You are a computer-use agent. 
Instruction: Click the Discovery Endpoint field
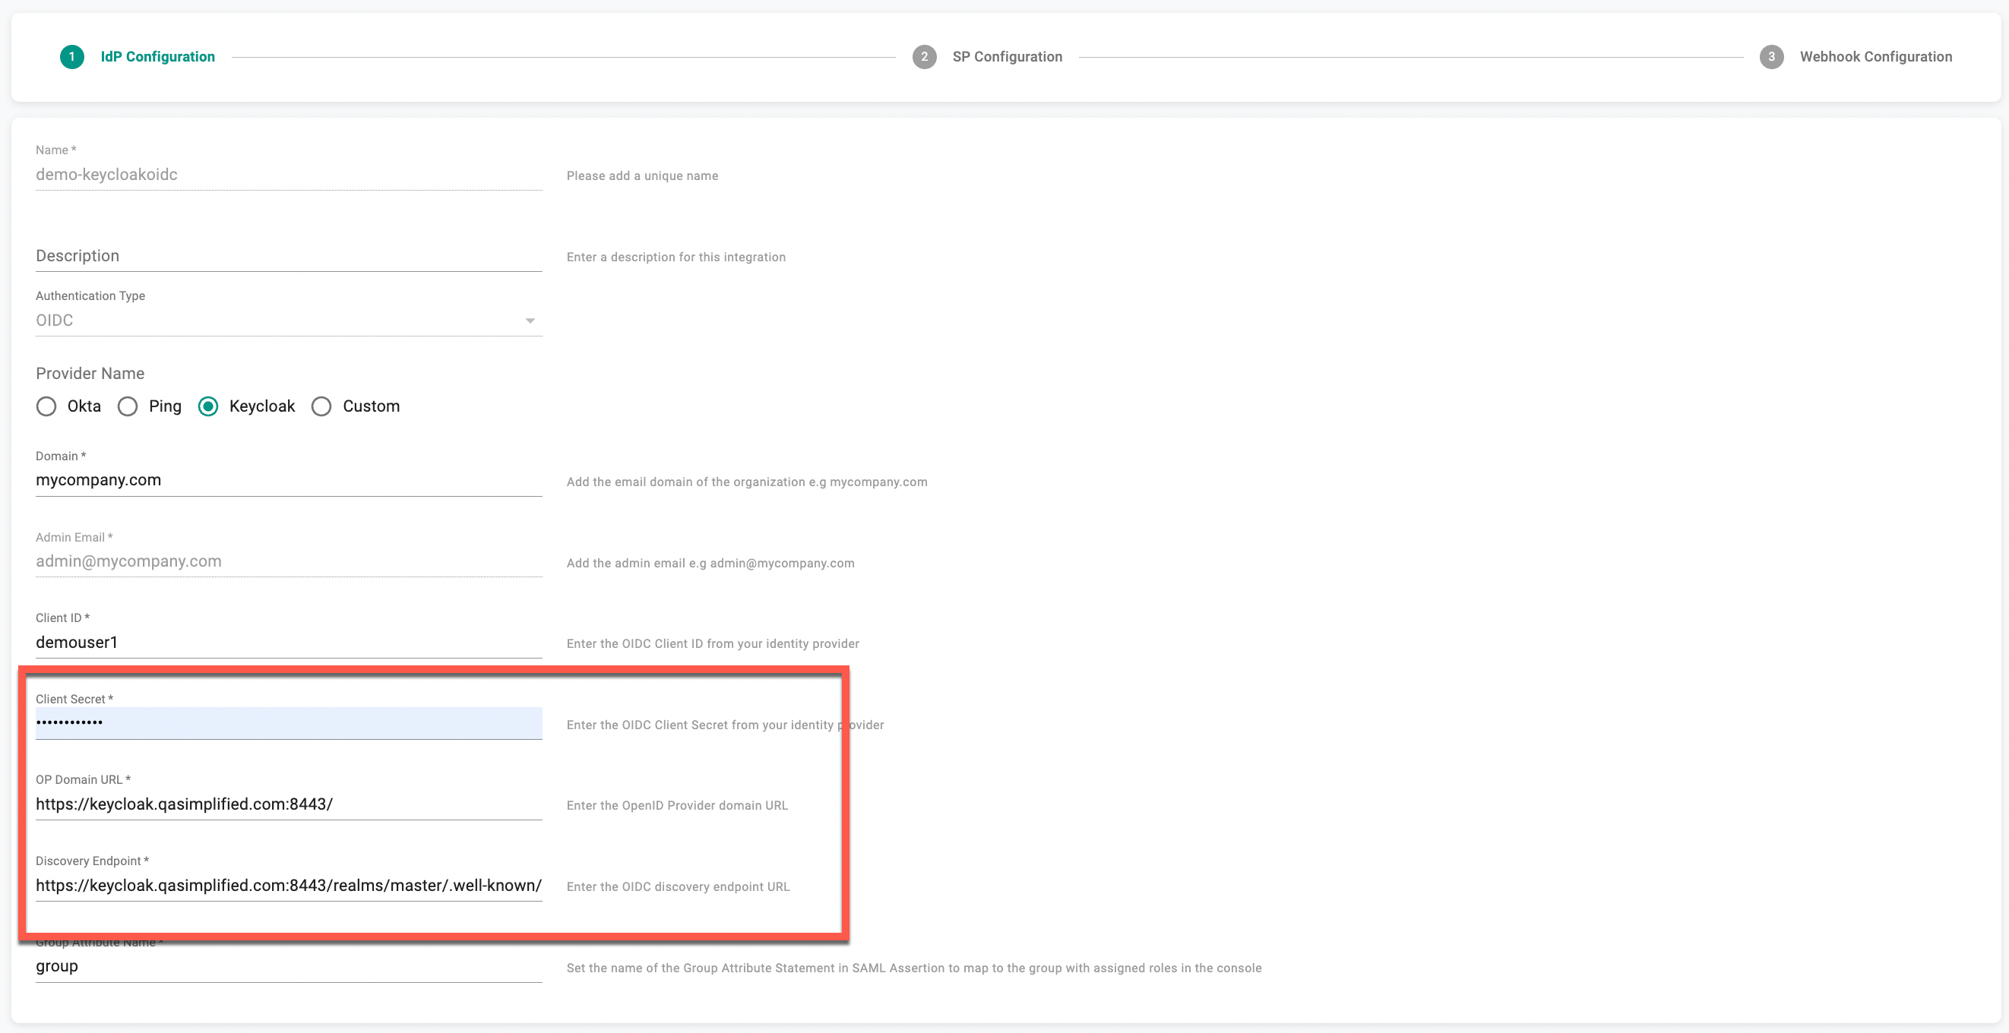[289, 886]
